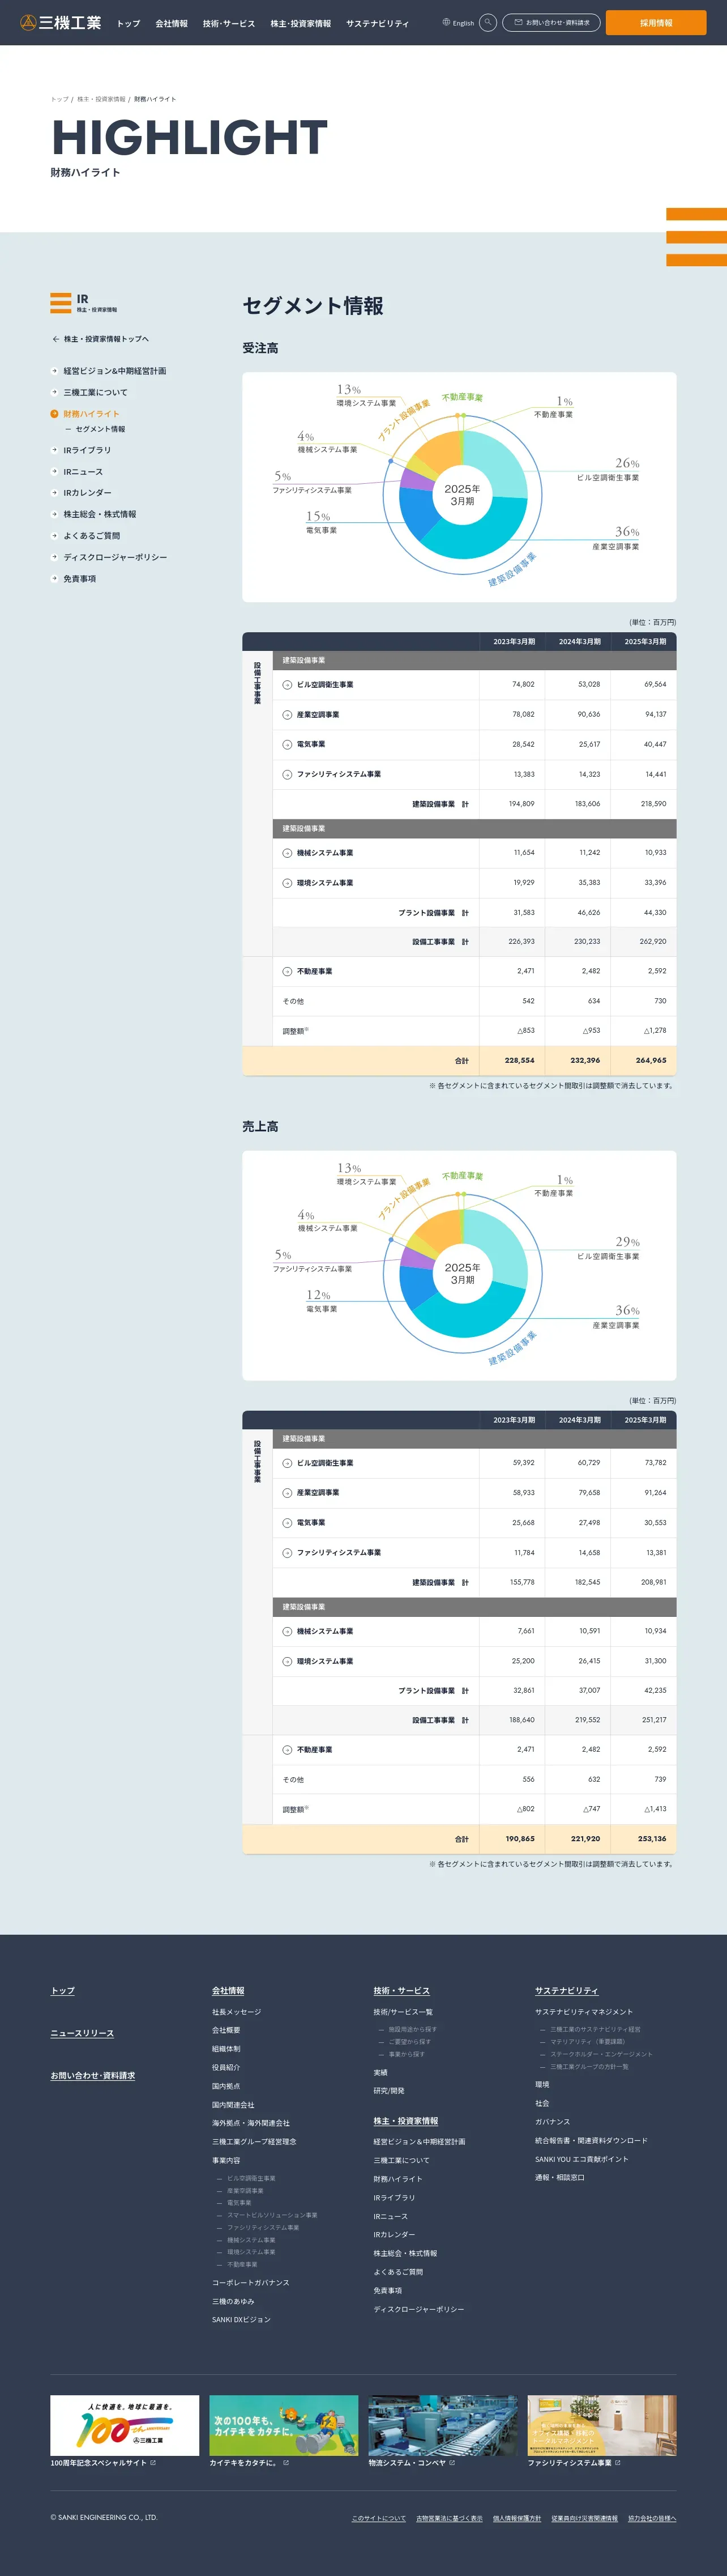Click the orange 採用情報 button
727x2576 pixels.
click(656, 22)
